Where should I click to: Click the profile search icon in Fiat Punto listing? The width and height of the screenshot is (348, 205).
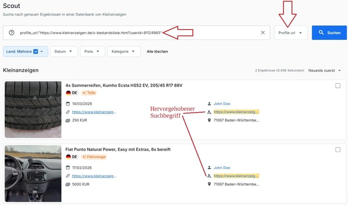[209, 176]
